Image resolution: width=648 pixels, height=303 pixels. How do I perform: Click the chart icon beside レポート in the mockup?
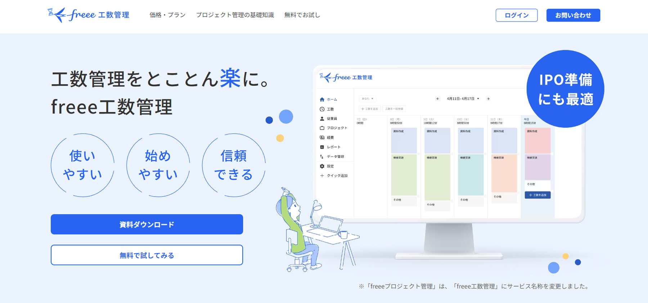tap(322, 147)
